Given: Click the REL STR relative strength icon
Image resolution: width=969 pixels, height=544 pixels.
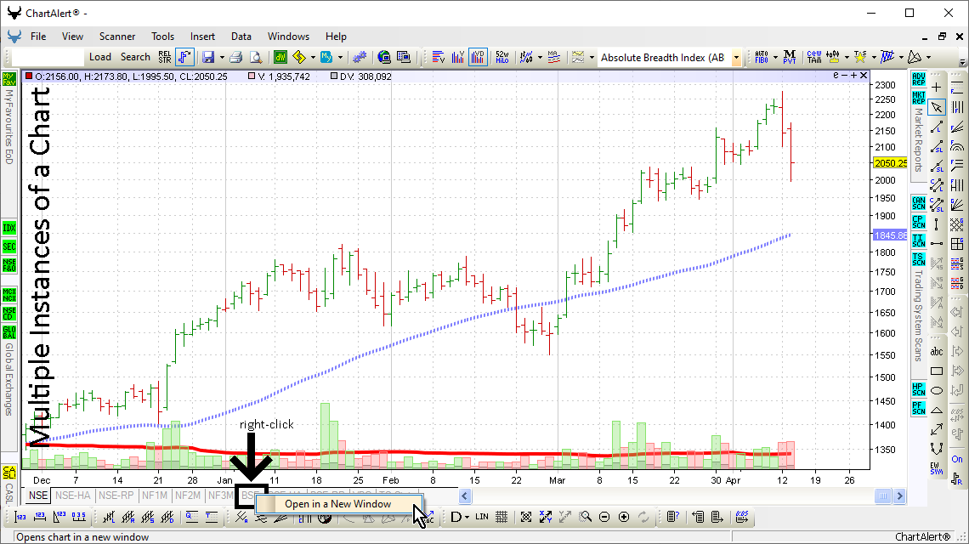Looking at the screenshot, I should 164,57.
